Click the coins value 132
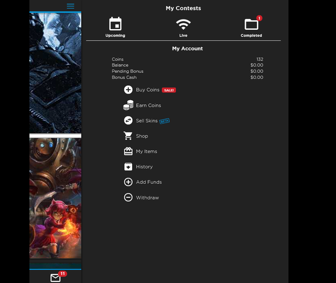 (x=260, y=59)
